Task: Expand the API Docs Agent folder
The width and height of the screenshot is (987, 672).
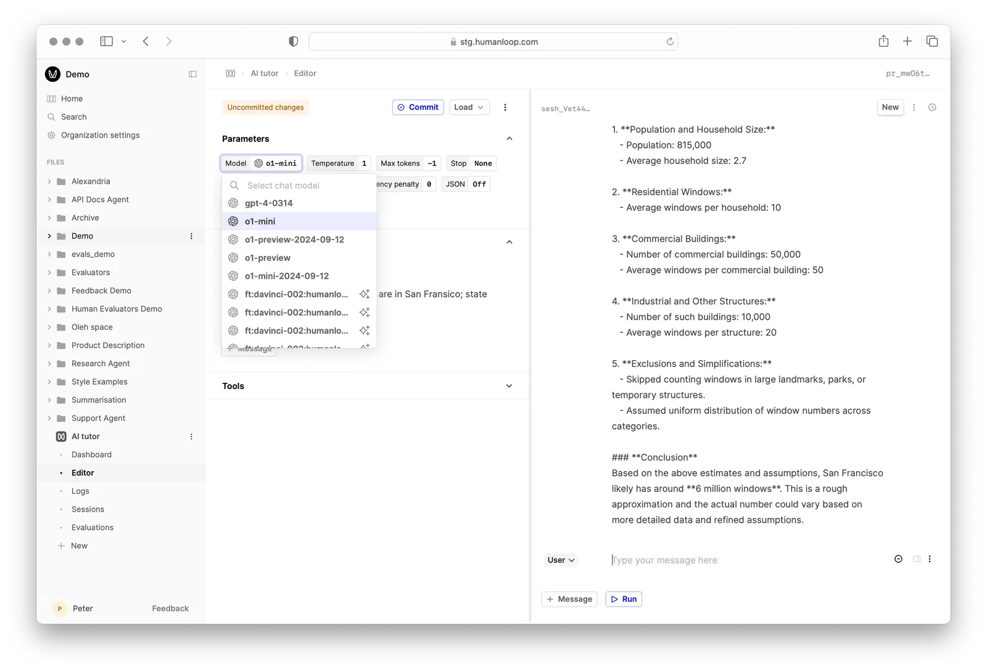Action: pyautogui.click(x=49, y=200)
